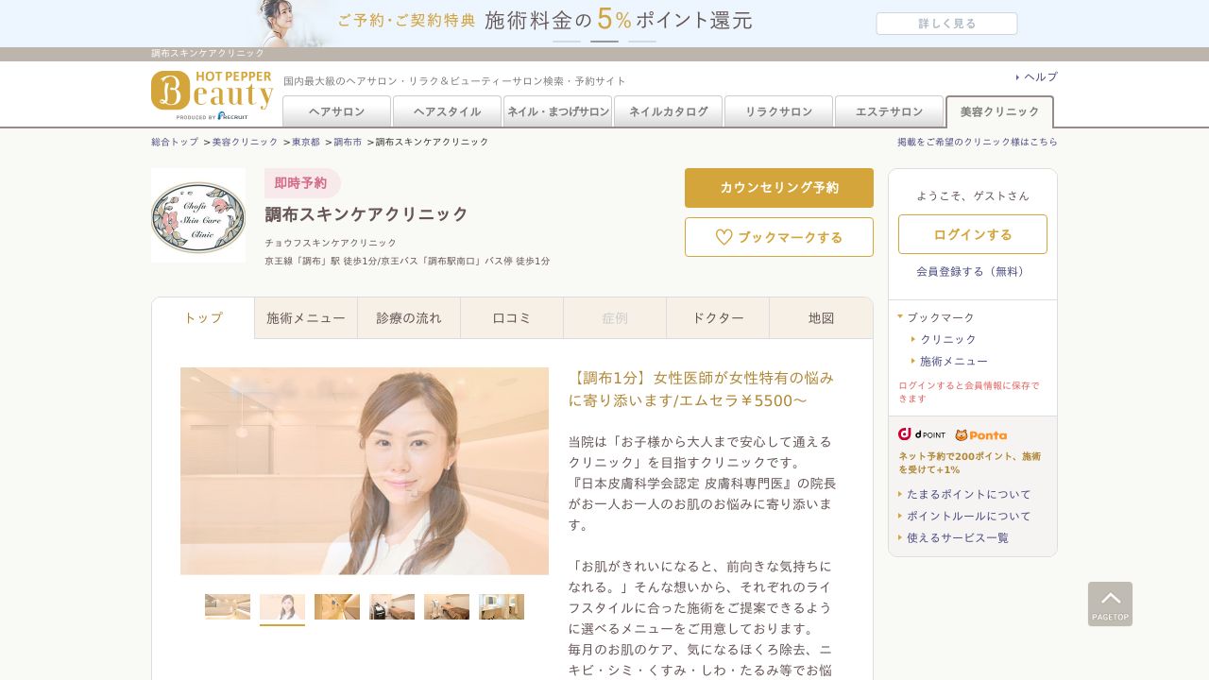Select the エステサロン navigation tab
The height and width of the screenshot is (680, 1209).
pyautogui.click(x=889, y=111)
